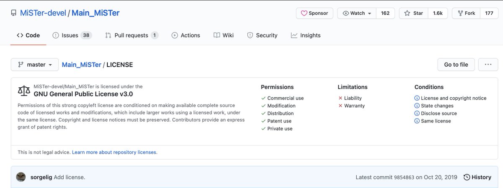Click the Disclose source condition
The width and height of the screenshot is (503, 188).
[x=436, y=113]
